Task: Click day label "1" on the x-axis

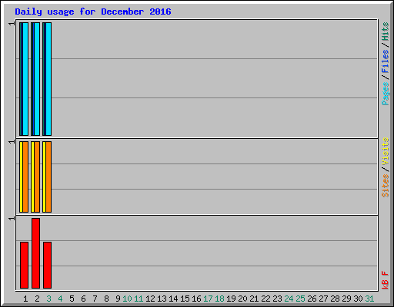Action: pos(25,299)
